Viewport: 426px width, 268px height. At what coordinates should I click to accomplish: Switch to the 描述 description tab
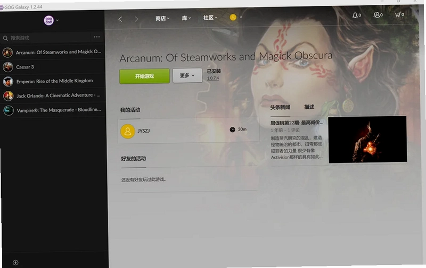(x=309, y=107)
